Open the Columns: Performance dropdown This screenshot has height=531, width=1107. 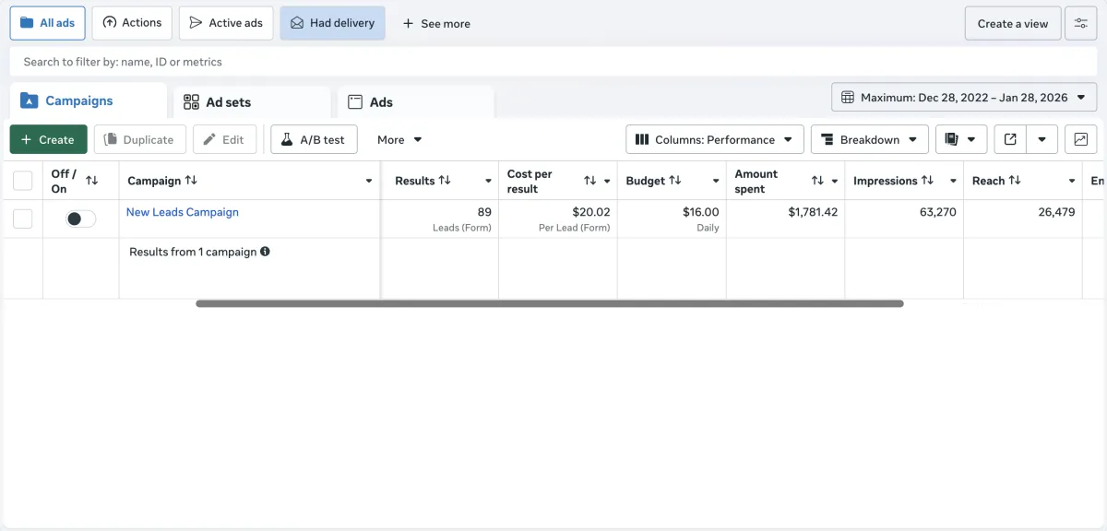click(x=715, y=139)
